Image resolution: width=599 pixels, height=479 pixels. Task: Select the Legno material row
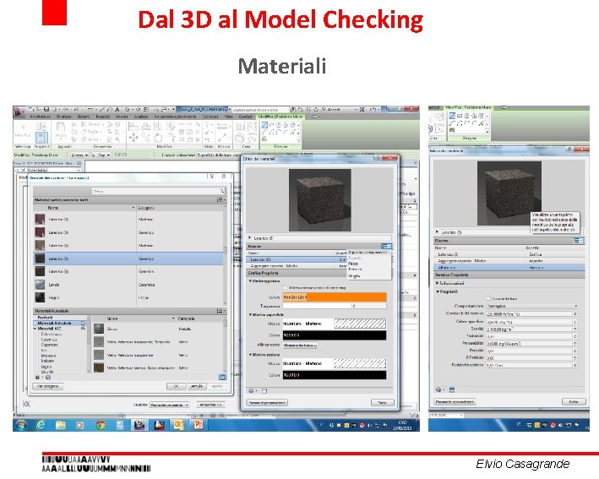click(128, 297)
